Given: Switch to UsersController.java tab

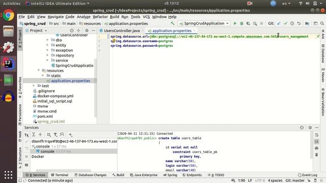Looking at the screenshot, I should click(x=122, y=30).
